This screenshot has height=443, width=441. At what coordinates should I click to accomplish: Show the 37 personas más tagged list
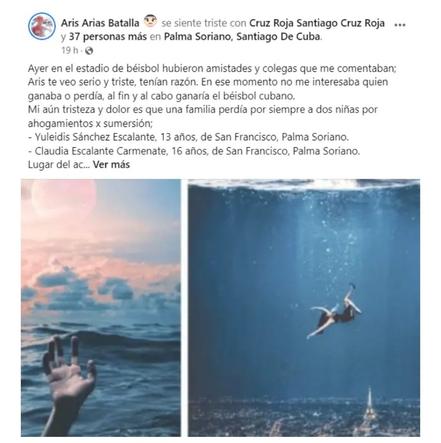[108, 36]
